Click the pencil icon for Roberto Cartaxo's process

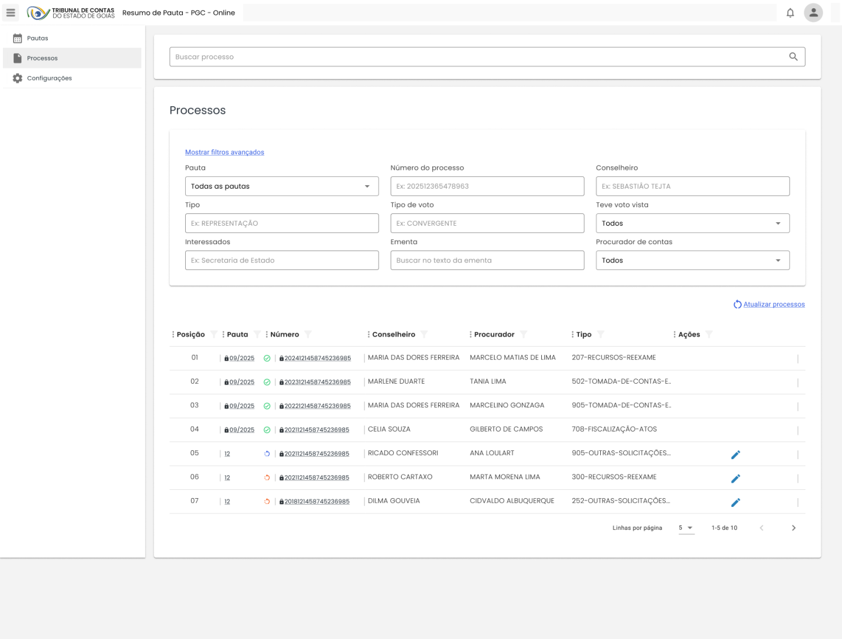pyautogui.click(x=735, y=479)
